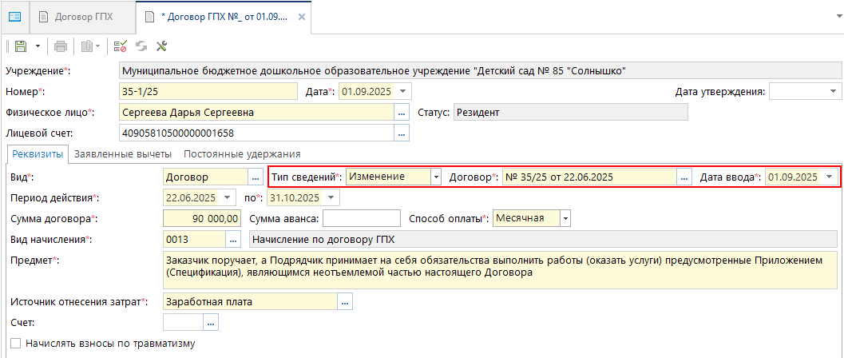Image resolution: width=844 pixels, height=358 pixels.
Task: Open the Способ оплаты dropdown
Action: 565,219
